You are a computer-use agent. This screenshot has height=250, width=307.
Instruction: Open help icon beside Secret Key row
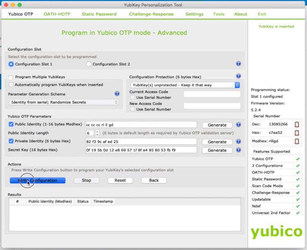point(238,150)
